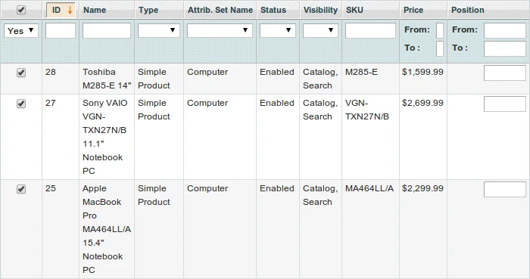Click the Position To filter field
530x279 pixels.
click(x=505, y=49)
